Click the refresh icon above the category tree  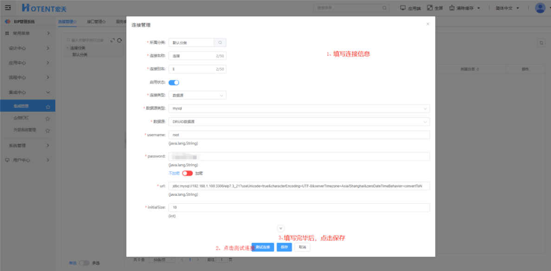[119, 40]
